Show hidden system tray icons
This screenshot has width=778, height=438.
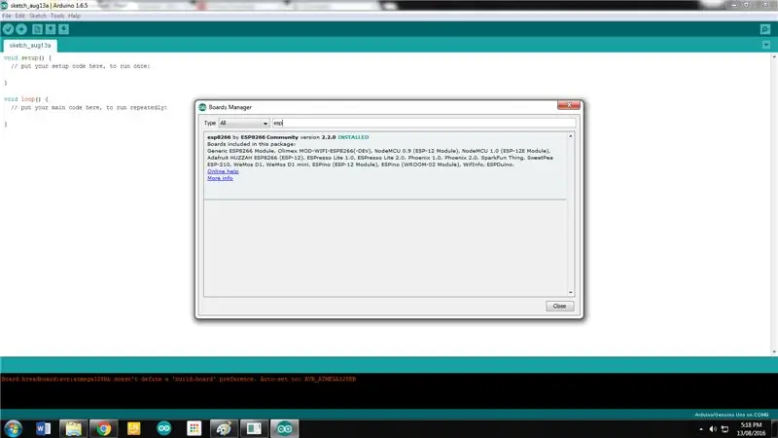tap(700, 429)
